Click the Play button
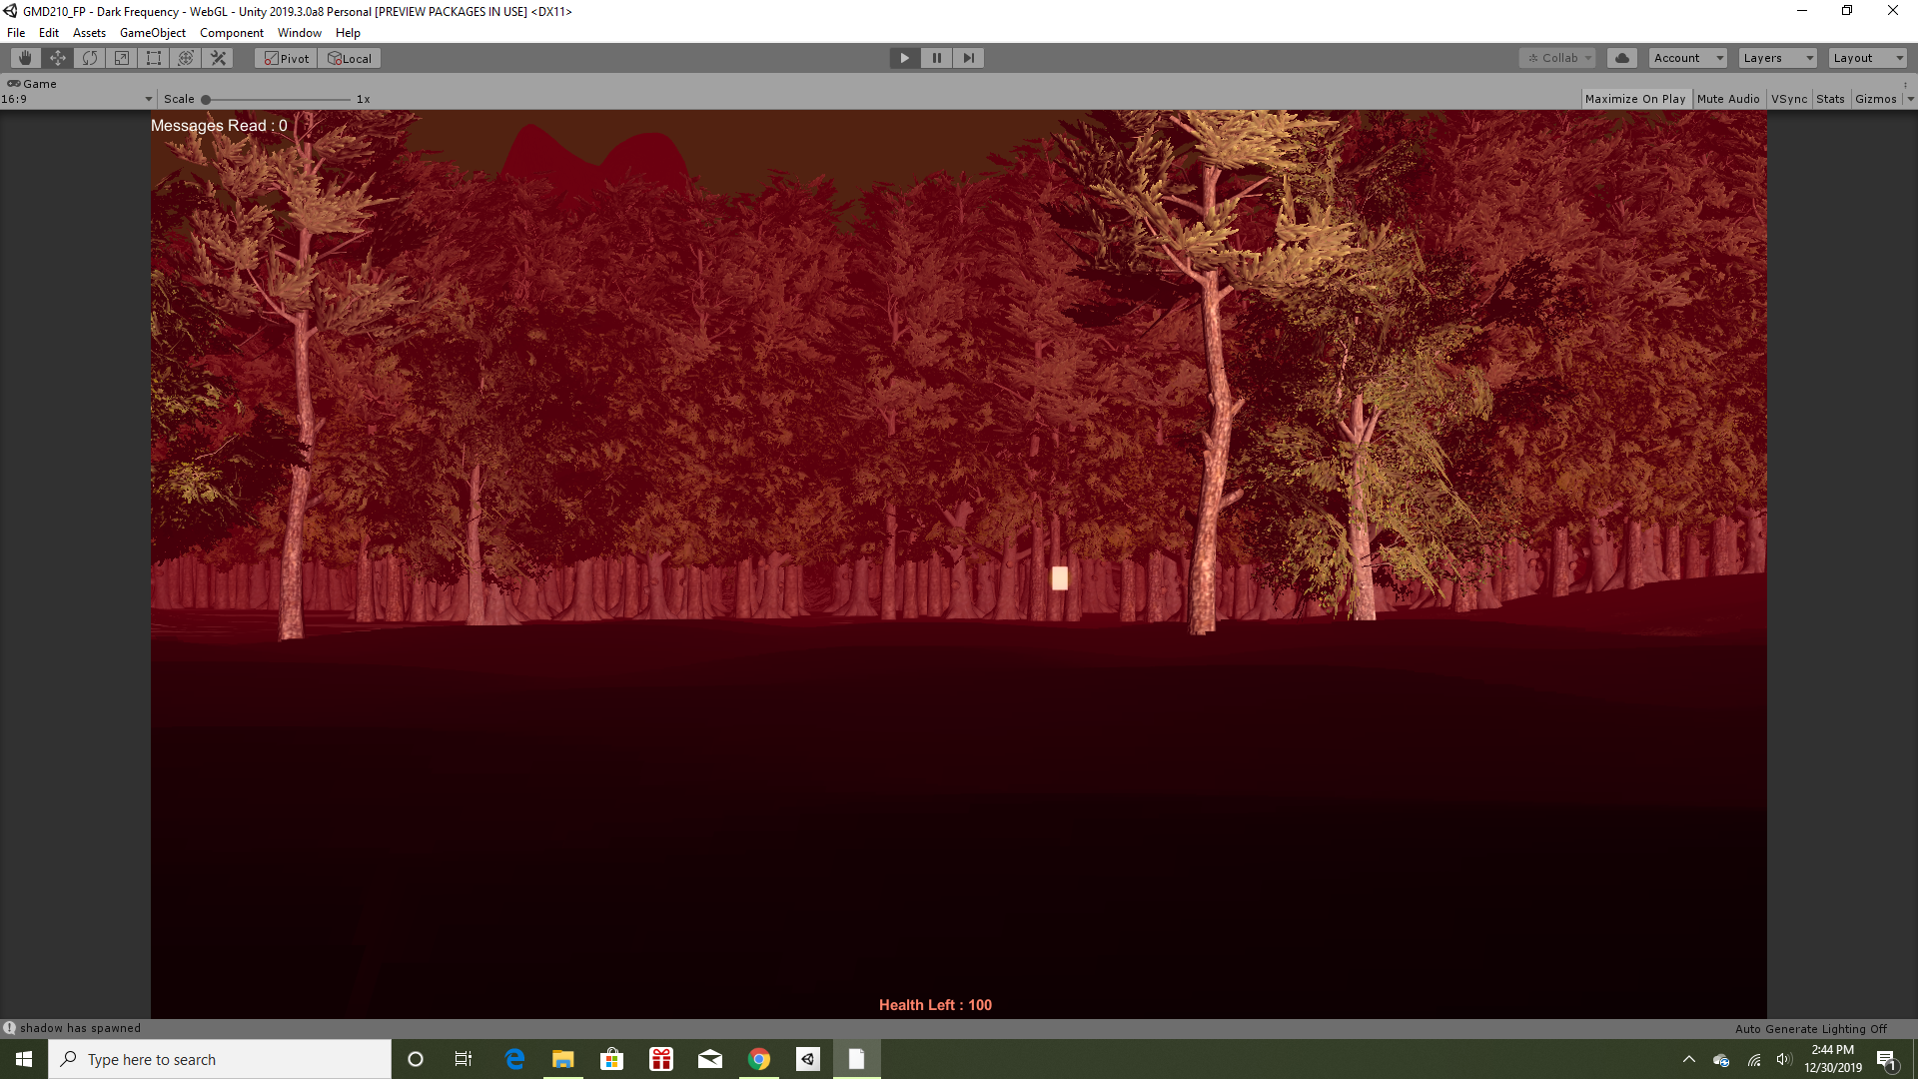The width and height of the screenshot is (1918, 1079). [x=904, y=58]
